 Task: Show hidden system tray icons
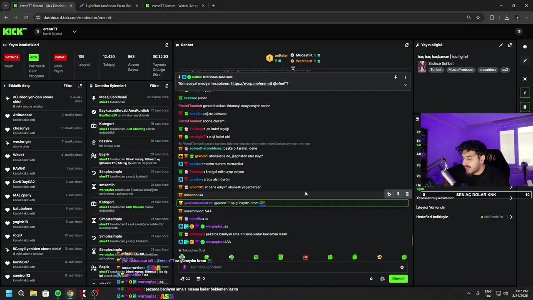click(468, 293)
